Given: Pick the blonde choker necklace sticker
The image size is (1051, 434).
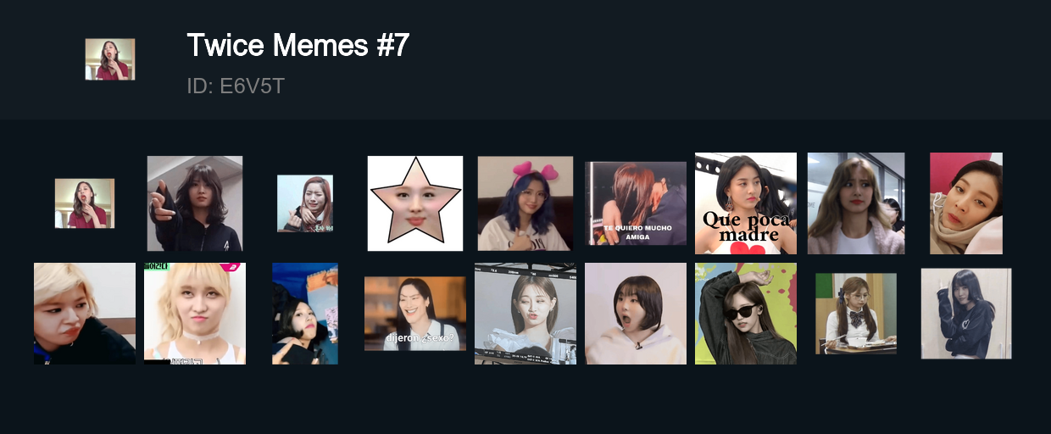Looking at the screenshot, I should pos(195,314).
